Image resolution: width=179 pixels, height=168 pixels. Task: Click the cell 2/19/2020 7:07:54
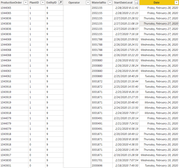click(x=126, y=160)
